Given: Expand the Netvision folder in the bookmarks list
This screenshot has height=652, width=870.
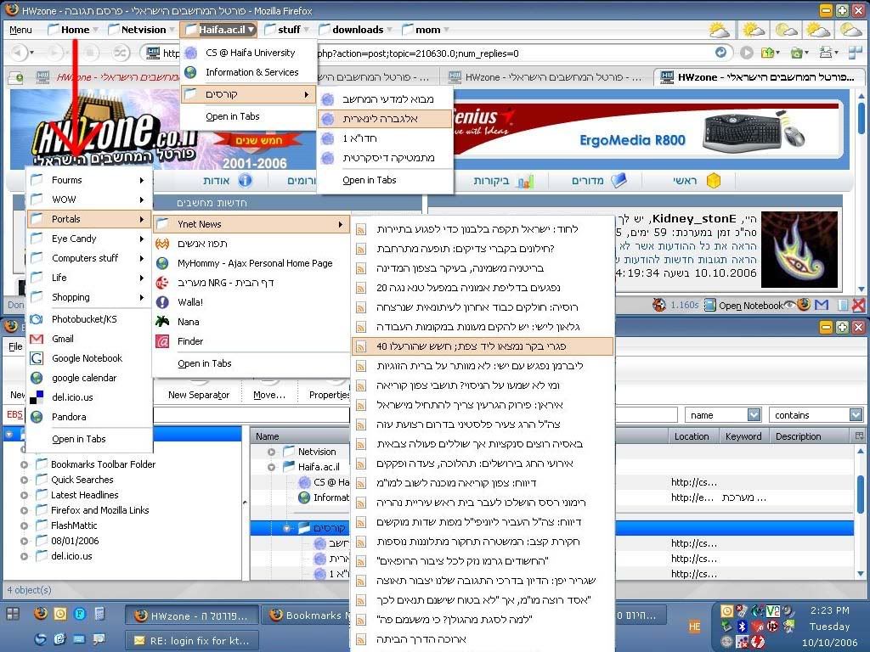Looking at the screenshot, I should [x=271, y=452].
